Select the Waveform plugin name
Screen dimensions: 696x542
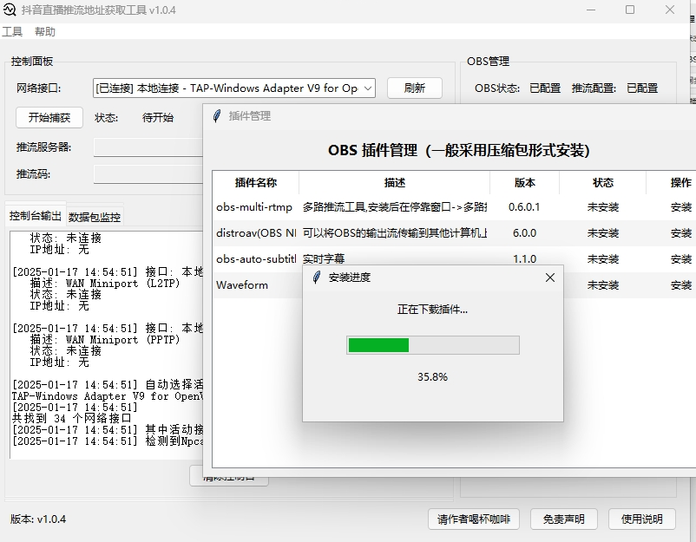click(242, 285)
